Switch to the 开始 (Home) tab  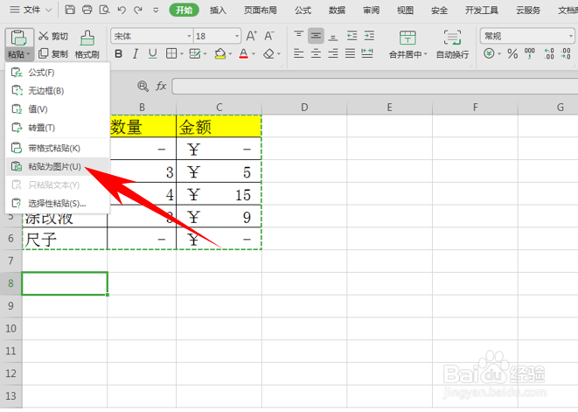click(184, 10)
